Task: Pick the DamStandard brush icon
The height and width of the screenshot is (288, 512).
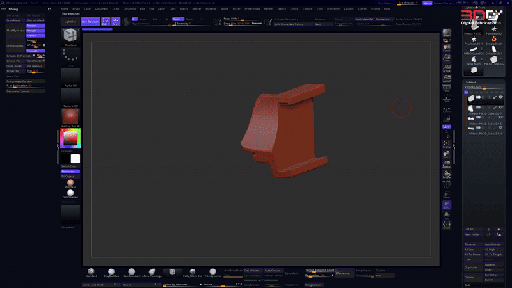Action: (131, 272)
